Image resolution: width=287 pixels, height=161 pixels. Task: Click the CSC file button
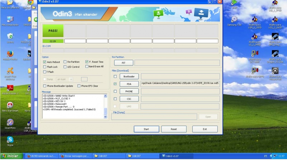point(129,99)
